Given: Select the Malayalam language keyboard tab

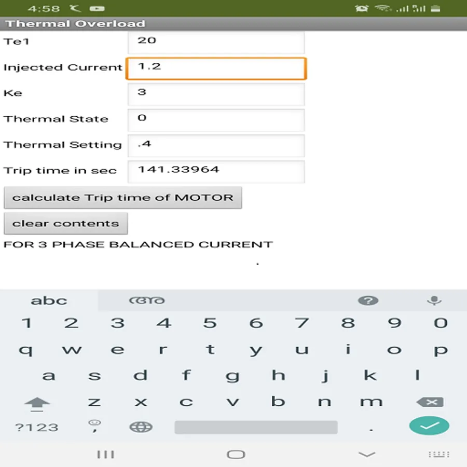Looking at the screenshot, I should click(147, 300).
